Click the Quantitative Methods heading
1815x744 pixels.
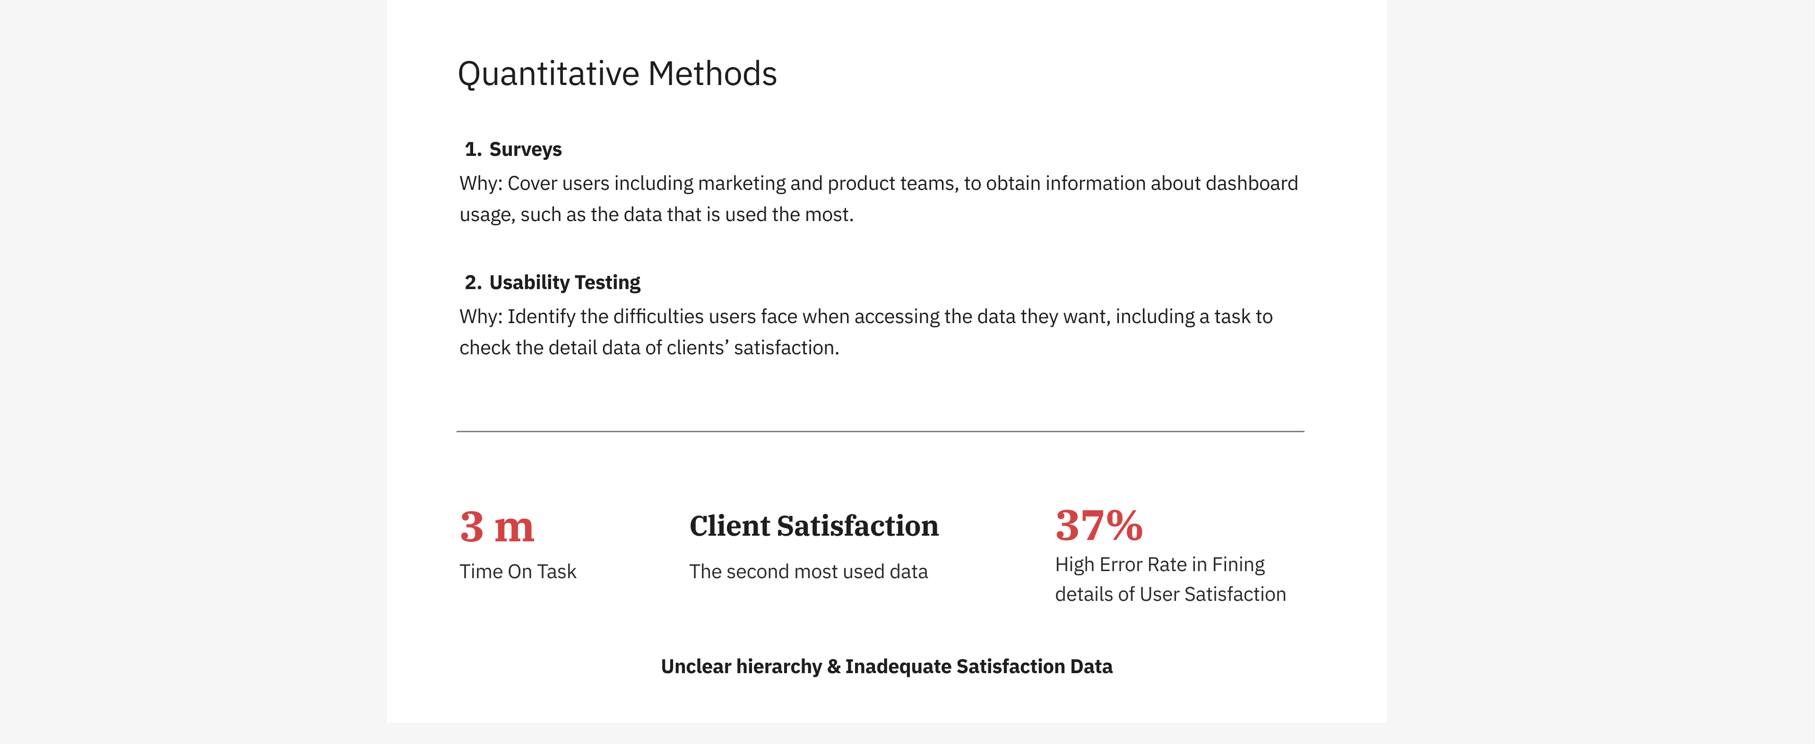click(617, 75)
